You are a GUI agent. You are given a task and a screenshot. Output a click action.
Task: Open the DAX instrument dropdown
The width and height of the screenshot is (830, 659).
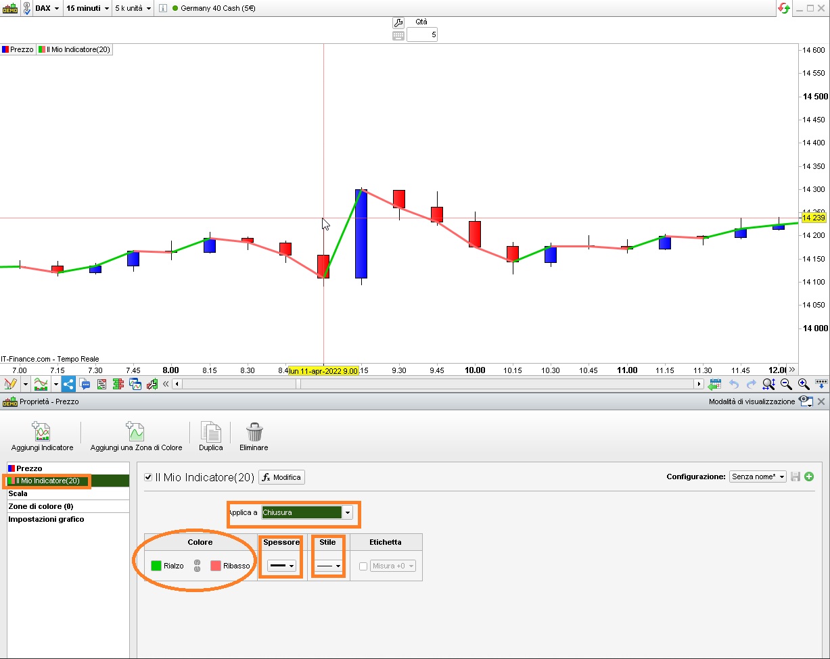coord(47,8)
